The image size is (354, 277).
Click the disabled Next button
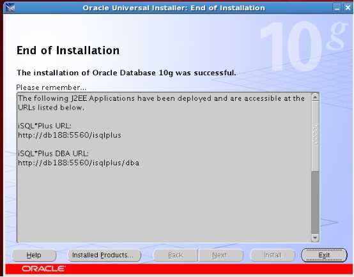point(220,255)
